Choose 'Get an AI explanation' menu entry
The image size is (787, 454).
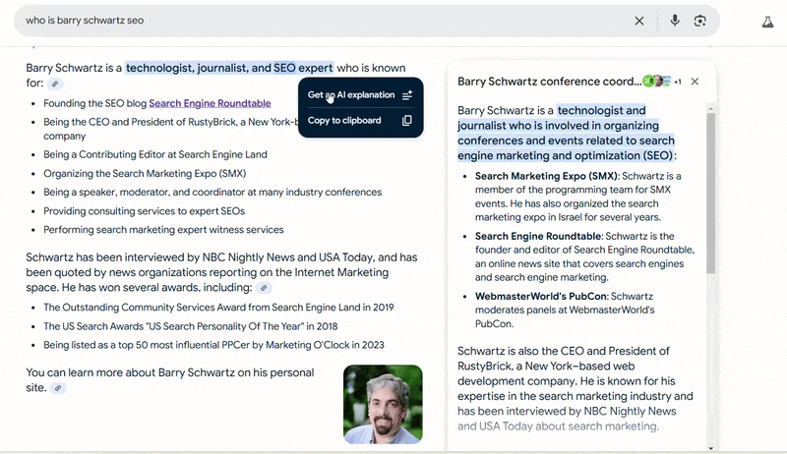pyautogui.click(x=360, y=94)
